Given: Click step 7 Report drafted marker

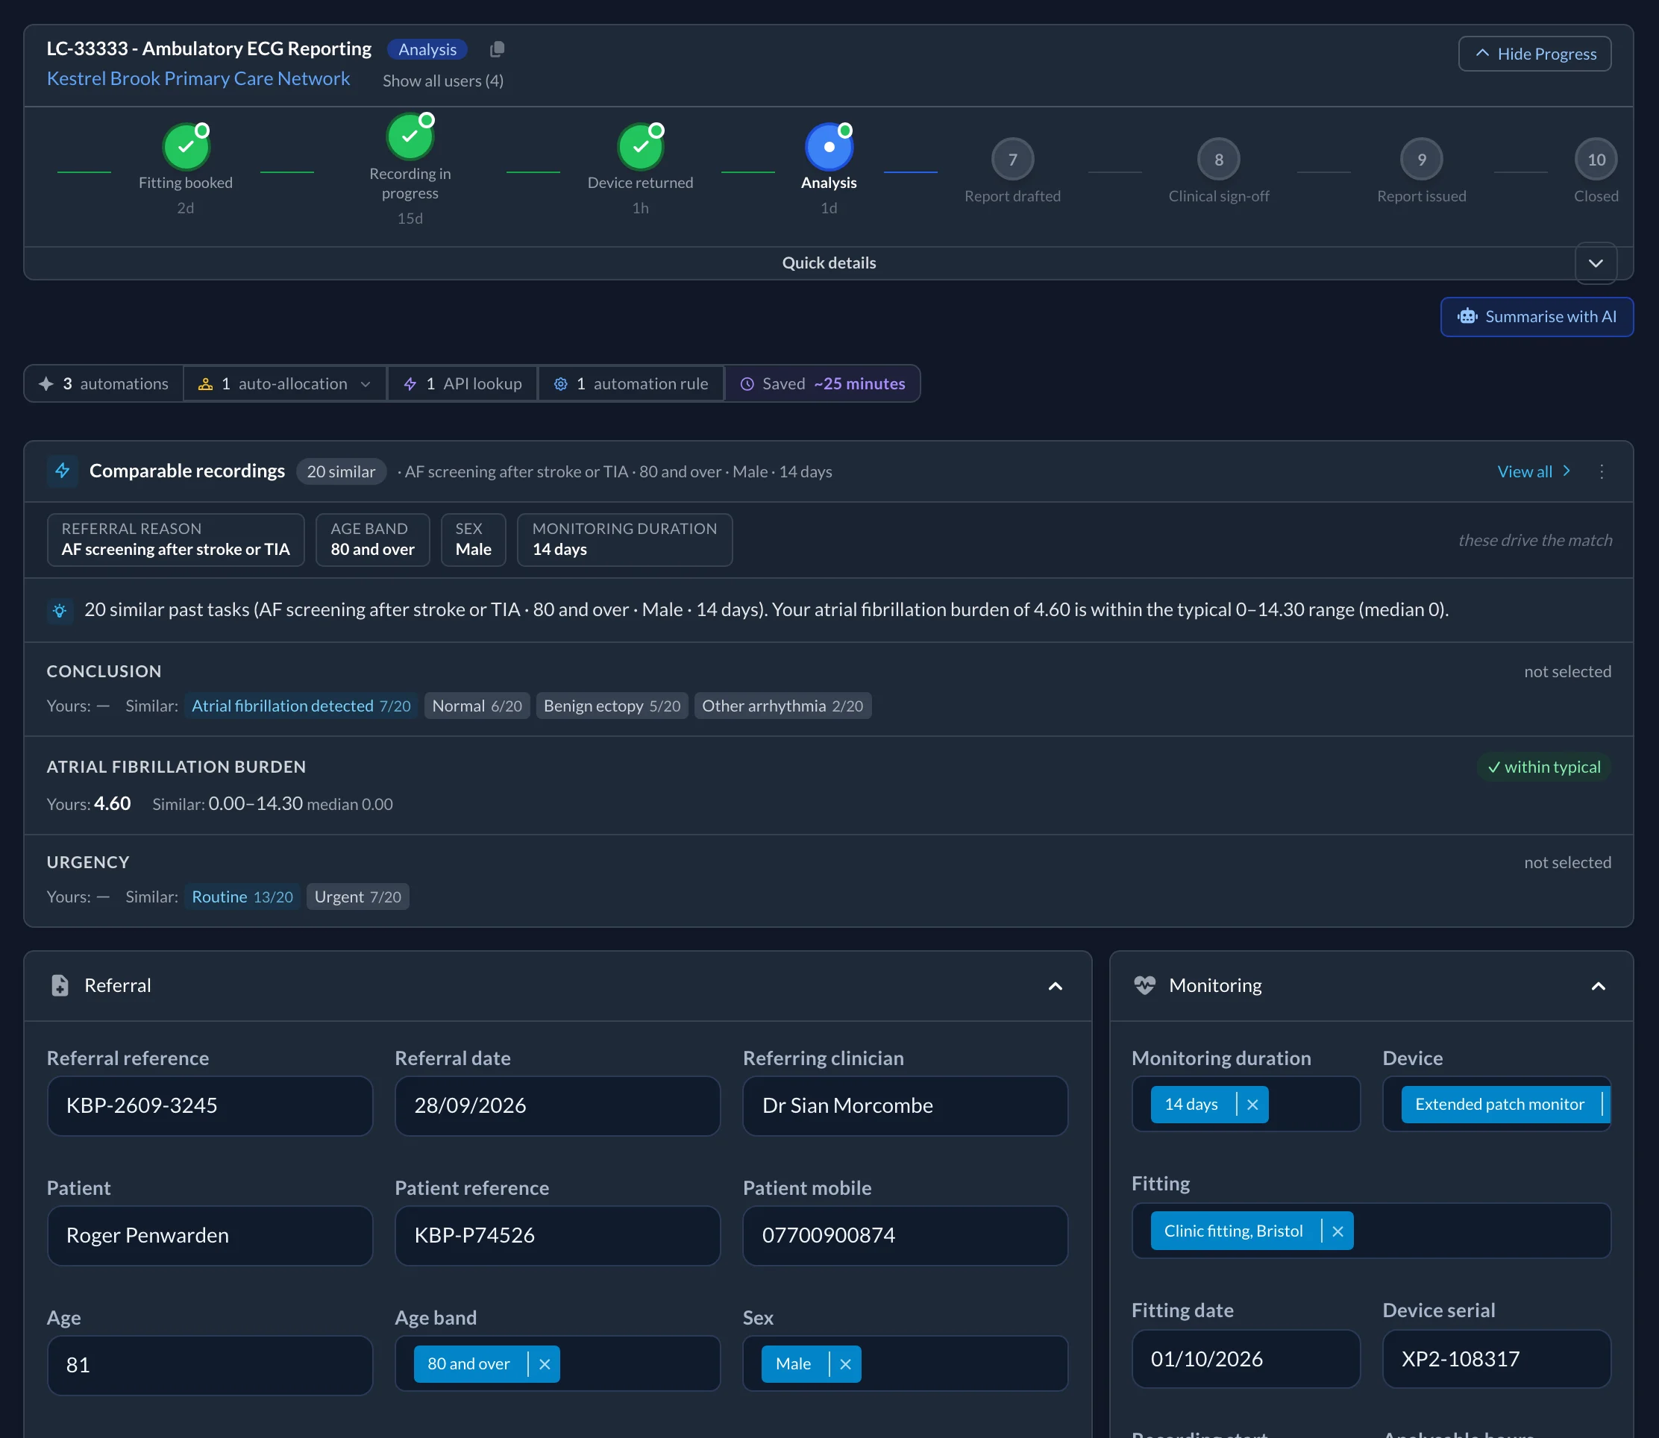Looking at the screenshot, I should tap(1013, 160).
